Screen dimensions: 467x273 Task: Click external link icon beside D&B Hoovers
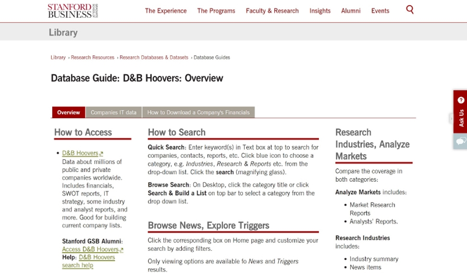tap(101, 154)
